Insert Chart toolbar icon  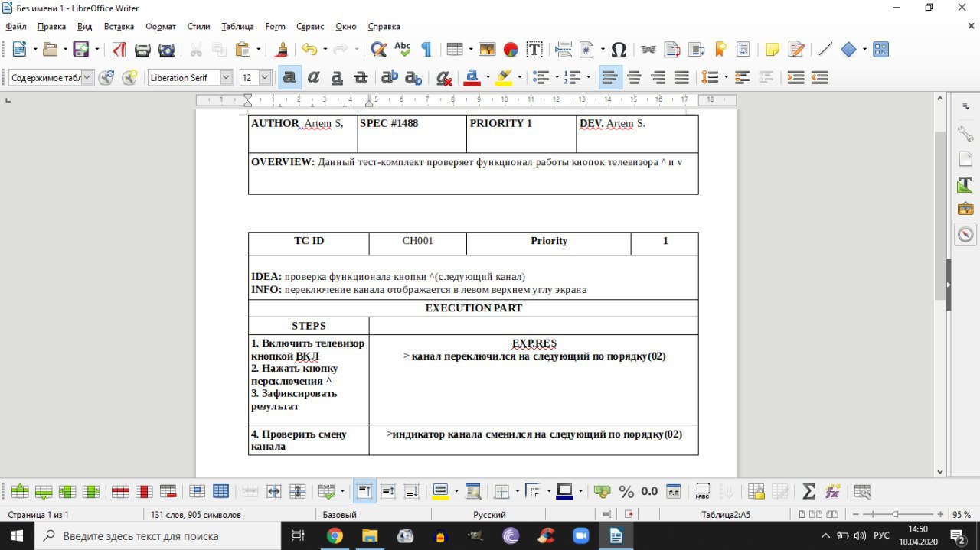pos(511,50)
